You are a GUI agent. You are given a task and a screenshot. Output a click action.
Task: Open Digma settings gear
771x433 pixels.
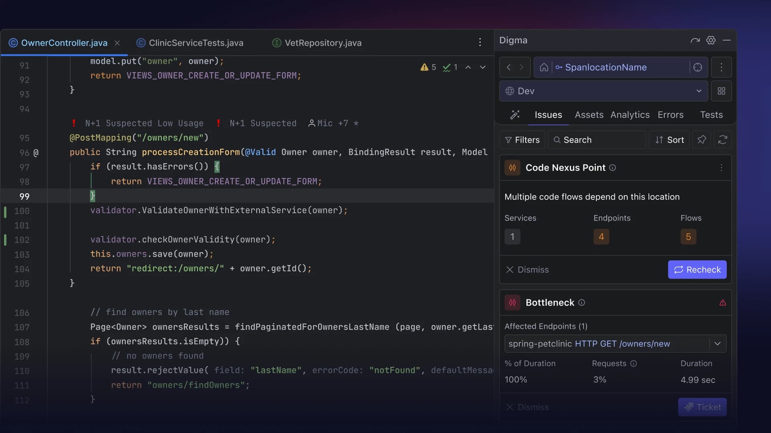coord(711,40)
